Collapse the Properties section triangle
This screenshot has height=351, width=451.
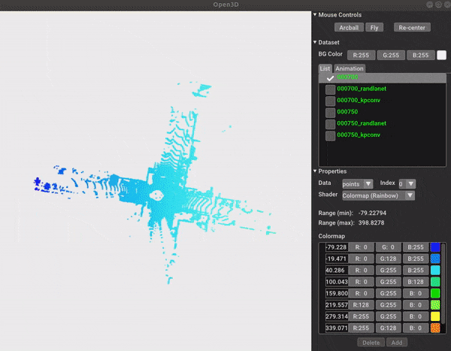point(315,171)
